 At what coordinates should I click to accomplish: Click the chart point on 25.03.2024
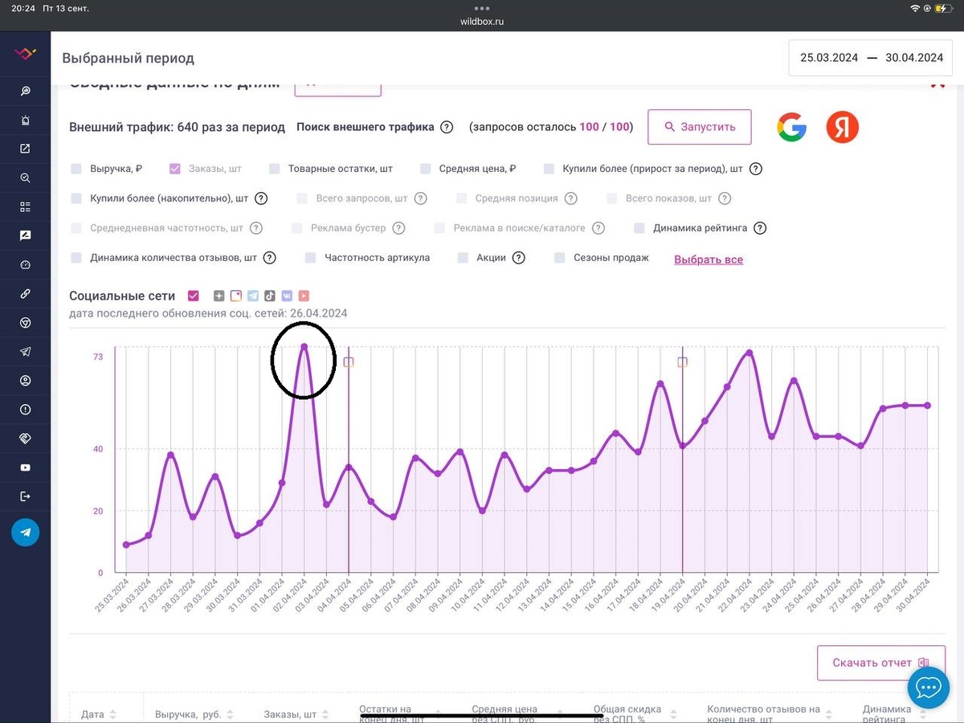[x=126, y=545]
